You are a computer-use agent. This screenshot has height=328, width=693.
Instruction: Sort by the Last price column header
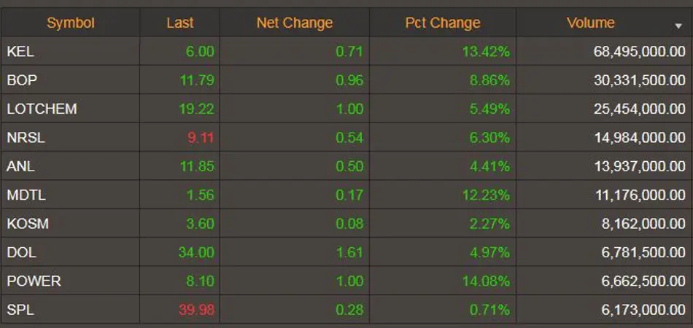(x=179, y=23)
